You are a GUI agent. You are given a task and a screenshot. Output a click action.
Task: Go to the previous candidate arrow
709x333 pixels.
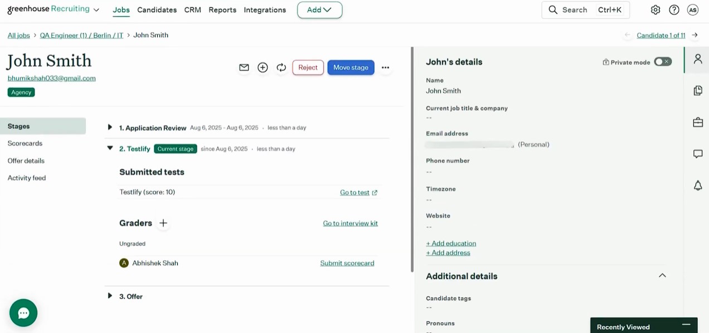point(628,35)
